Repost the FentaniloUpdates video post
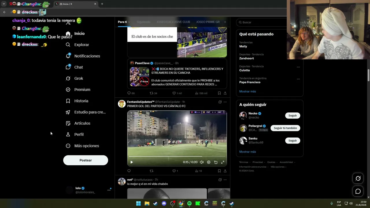370x208 pixels. point(151,171)
